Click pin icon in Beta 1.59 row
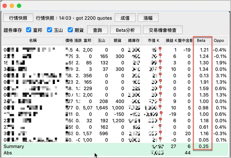The width and height of the screenshot is (231, 158). (x=160, y=88)
